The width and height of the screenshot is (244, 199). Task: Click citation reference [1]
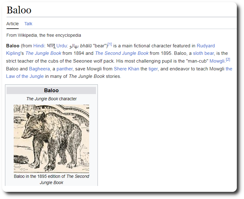point(110,44)
